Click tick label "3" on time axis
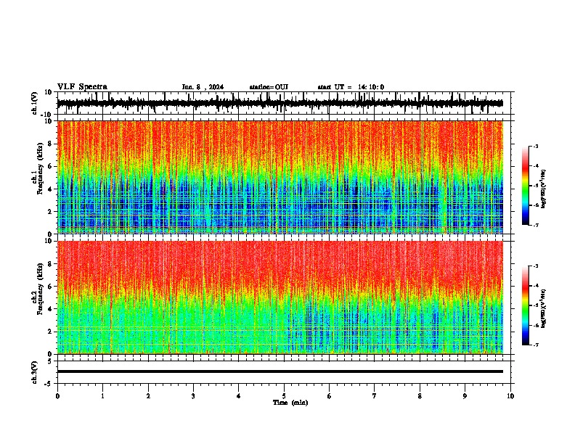 pyautogui.click(x=193, y=396)
